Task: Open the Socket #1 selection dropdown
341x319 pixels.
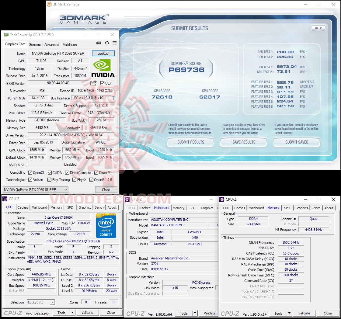Action: 52,302
